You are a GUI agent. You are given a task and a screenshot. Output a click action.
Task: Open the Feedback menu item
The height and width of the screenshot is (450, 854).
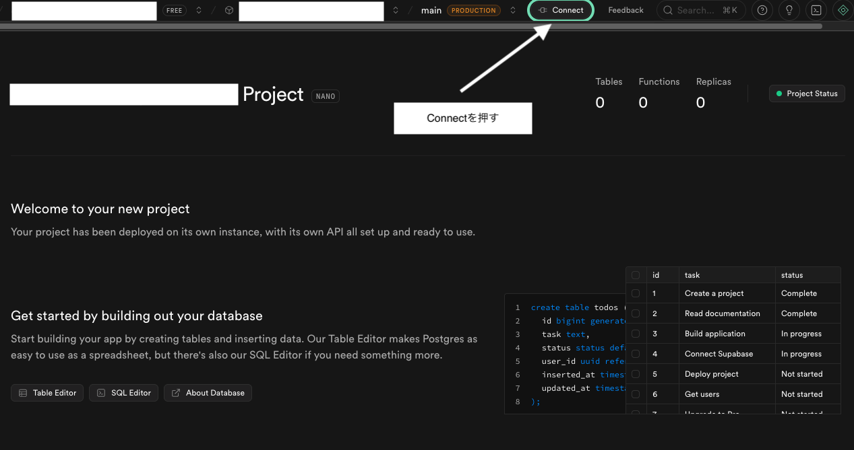tap(626, 10)
